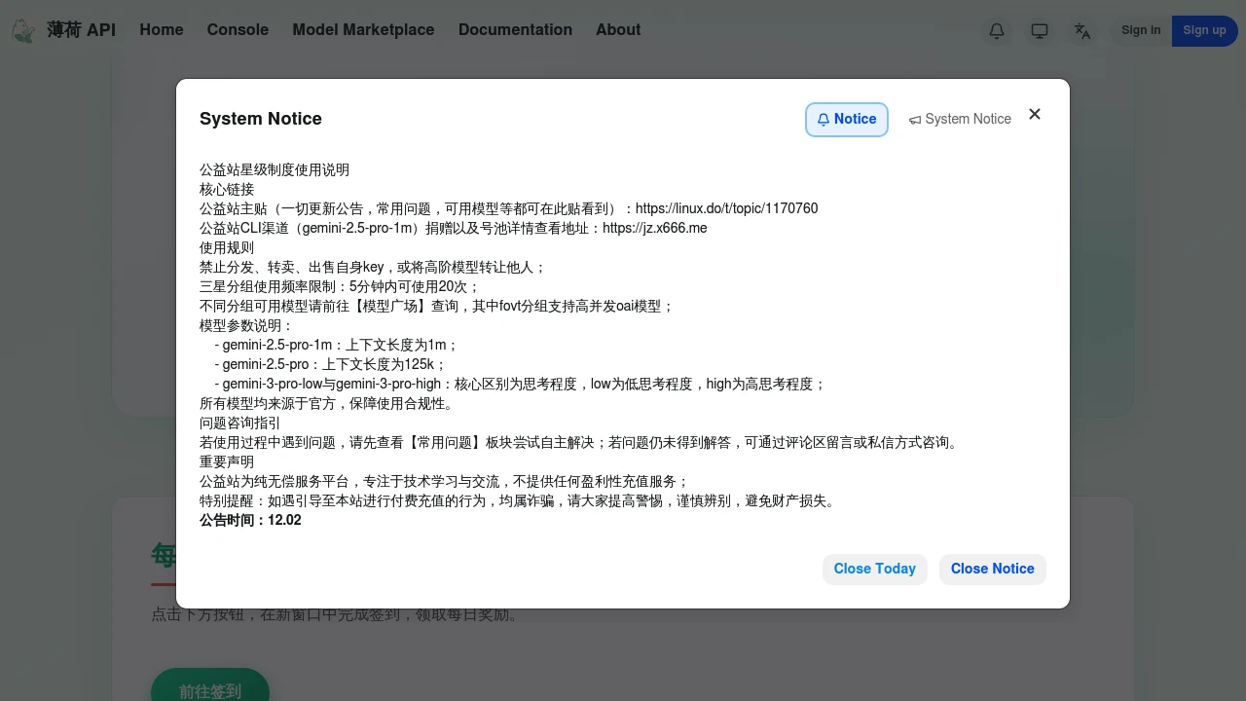The height and width of the screenshot is (701, 1246).
Task: Click the display theme monitor icon
Action: click(1040, 31)
